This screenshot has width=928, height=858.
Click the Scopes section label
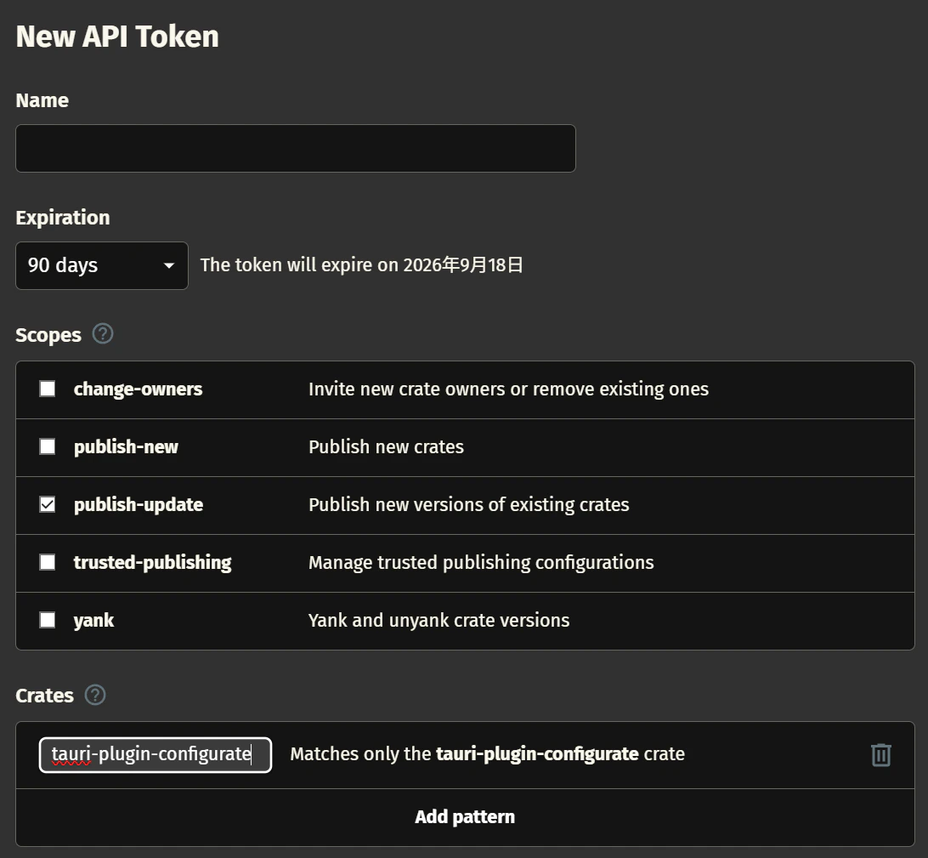(48, 335)
